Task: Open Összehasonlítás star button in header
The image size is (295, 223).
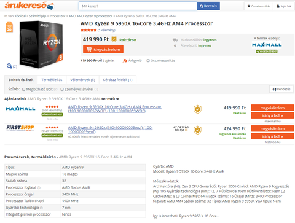Action: click(259, 6)
